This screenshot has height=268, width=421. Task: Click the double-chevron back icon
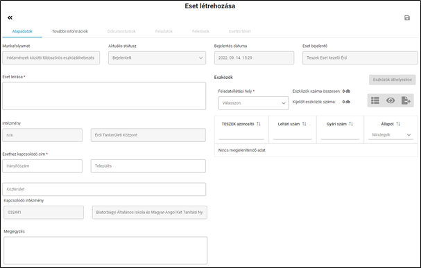coord(10,18)
